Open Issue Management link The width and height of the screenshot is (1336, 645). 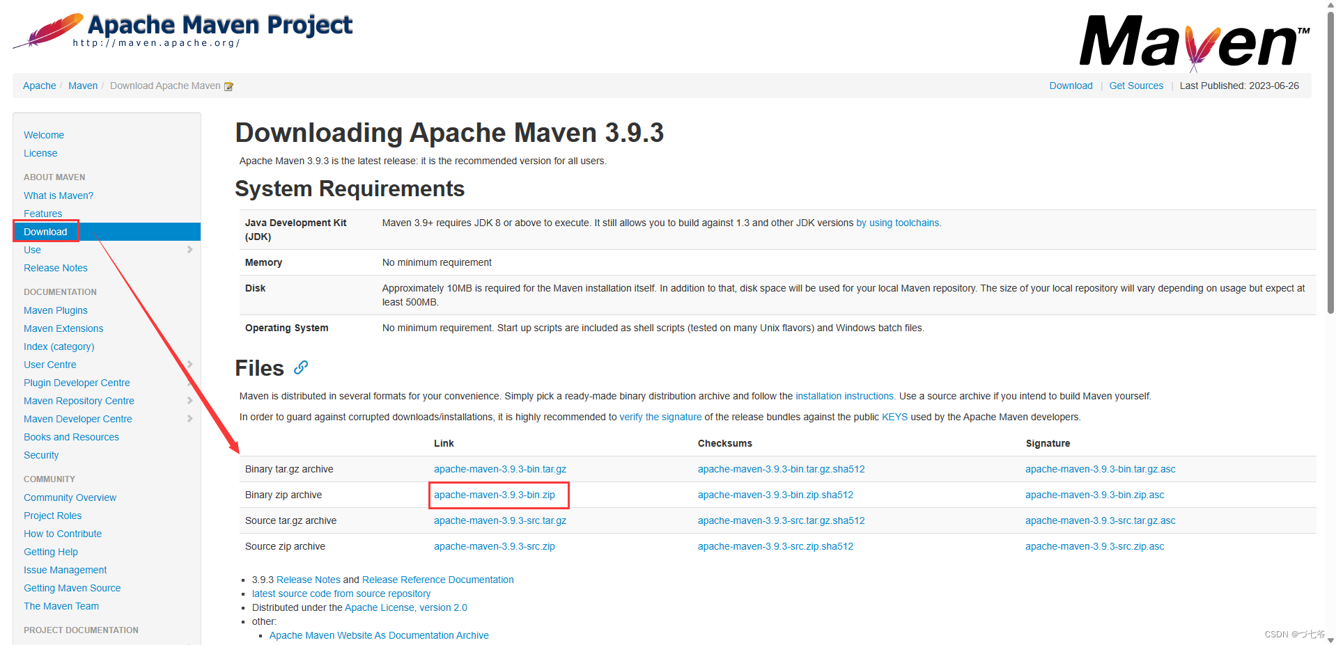point(65,570)
